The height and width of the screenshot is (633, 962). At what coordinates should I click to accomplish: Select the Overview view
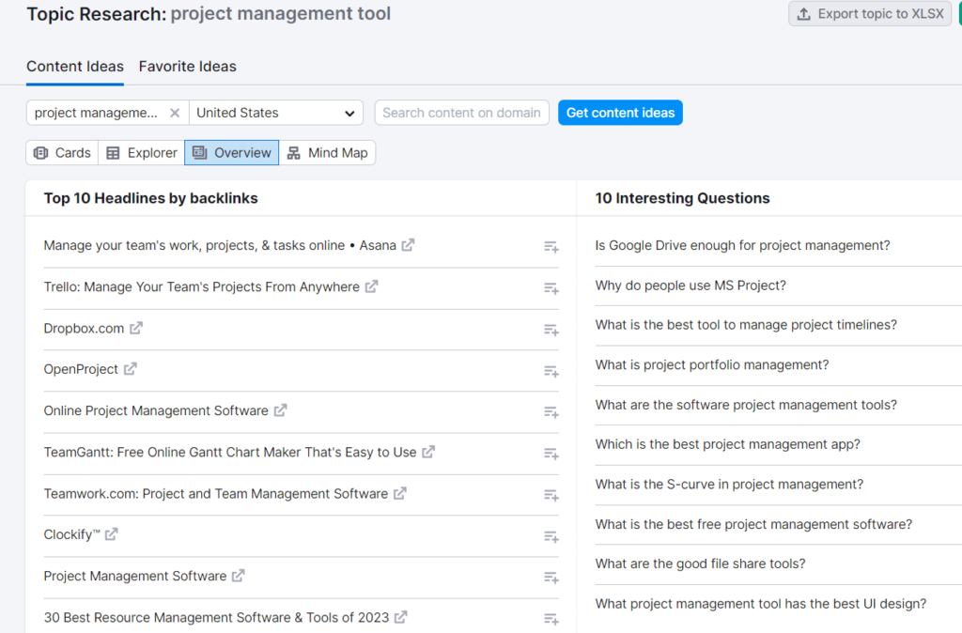coord(232,153)
